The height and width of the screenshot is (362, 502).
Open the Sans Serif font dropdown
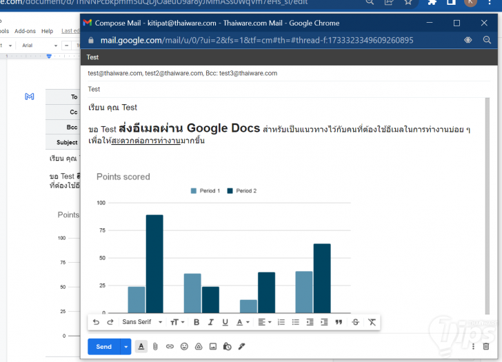click(x=142, y=322)
